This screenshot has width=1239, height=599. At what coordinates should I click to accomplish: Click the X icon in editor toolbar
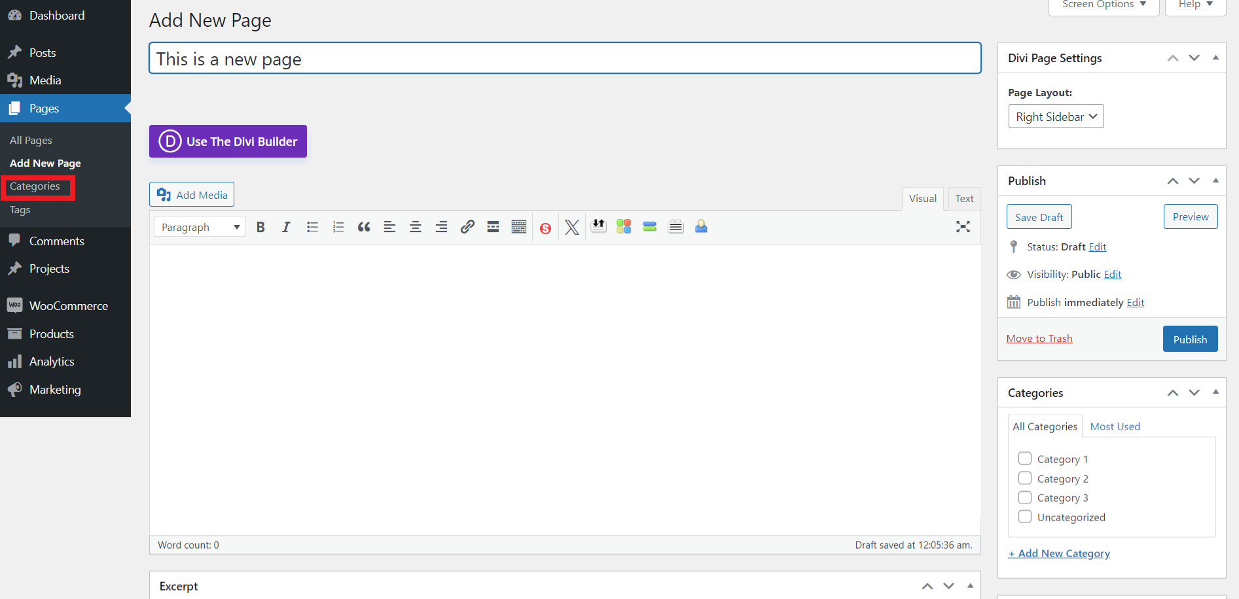tap(571, 227)
